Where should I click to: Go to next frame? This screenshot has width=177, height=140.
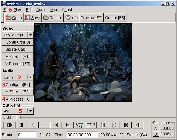click(x=45, y=125)
